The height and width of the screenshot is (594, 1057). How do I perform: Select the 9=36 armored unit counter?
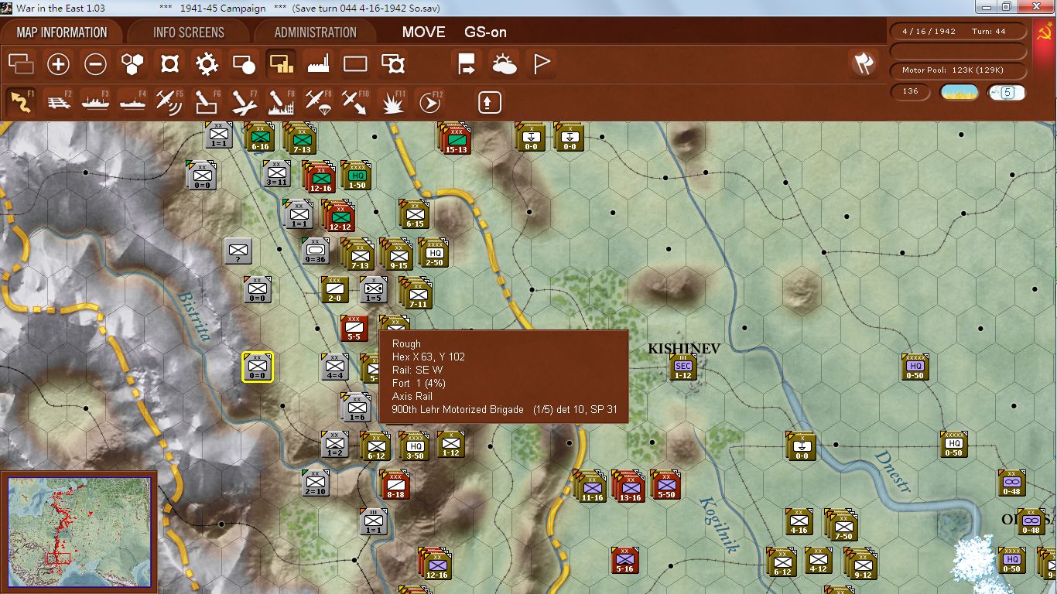point(315,251)
